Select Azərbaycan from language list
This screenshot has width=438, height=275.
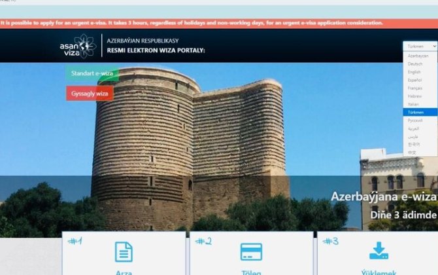pos(418,56)
